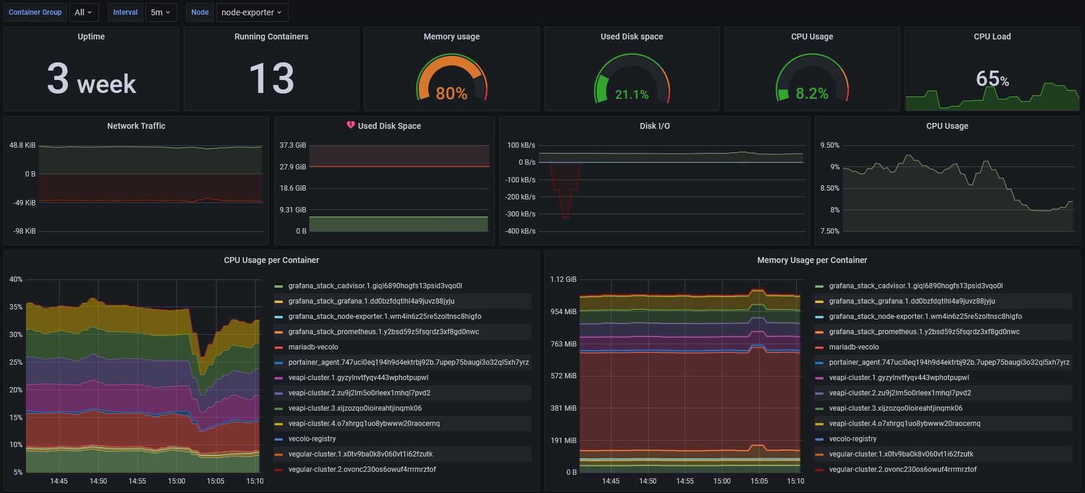Click the 'Node' variable label
The height and width of the screenshot is (493, 1085).
click(x=200, y=12)
